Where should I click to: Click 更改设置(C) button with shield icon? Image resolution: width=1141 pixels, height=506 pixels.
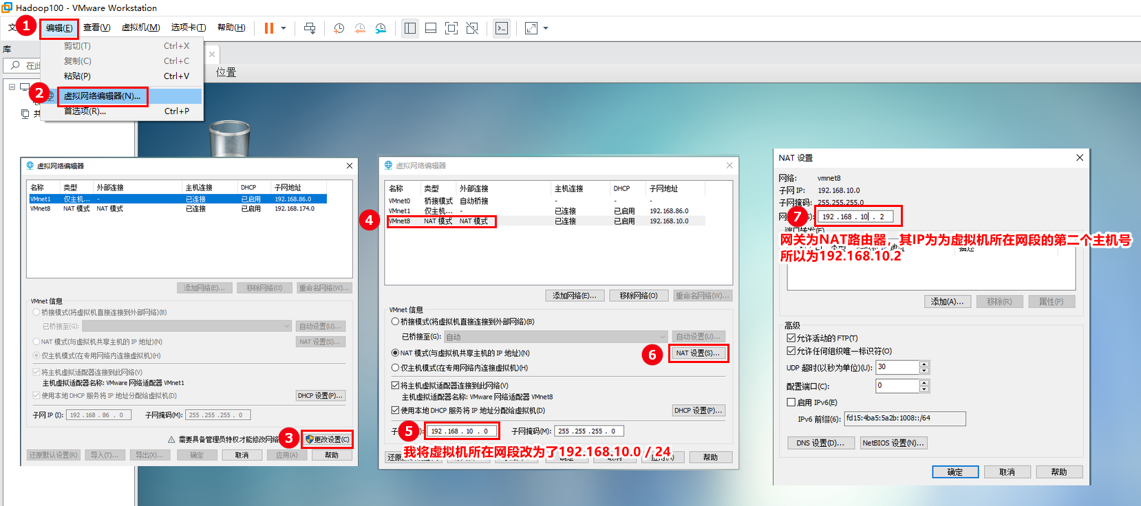(327, 439)
